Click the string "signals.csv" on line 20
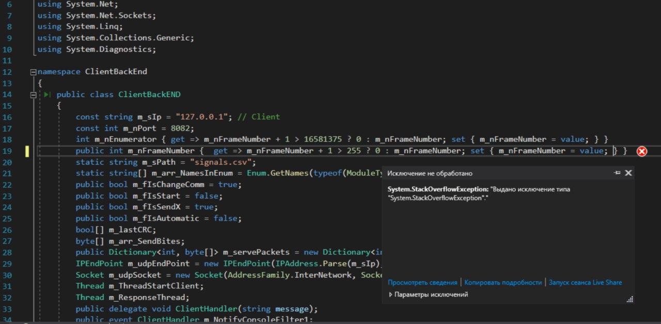Viewport: 661px width, 324px height. tap(221, 162)
